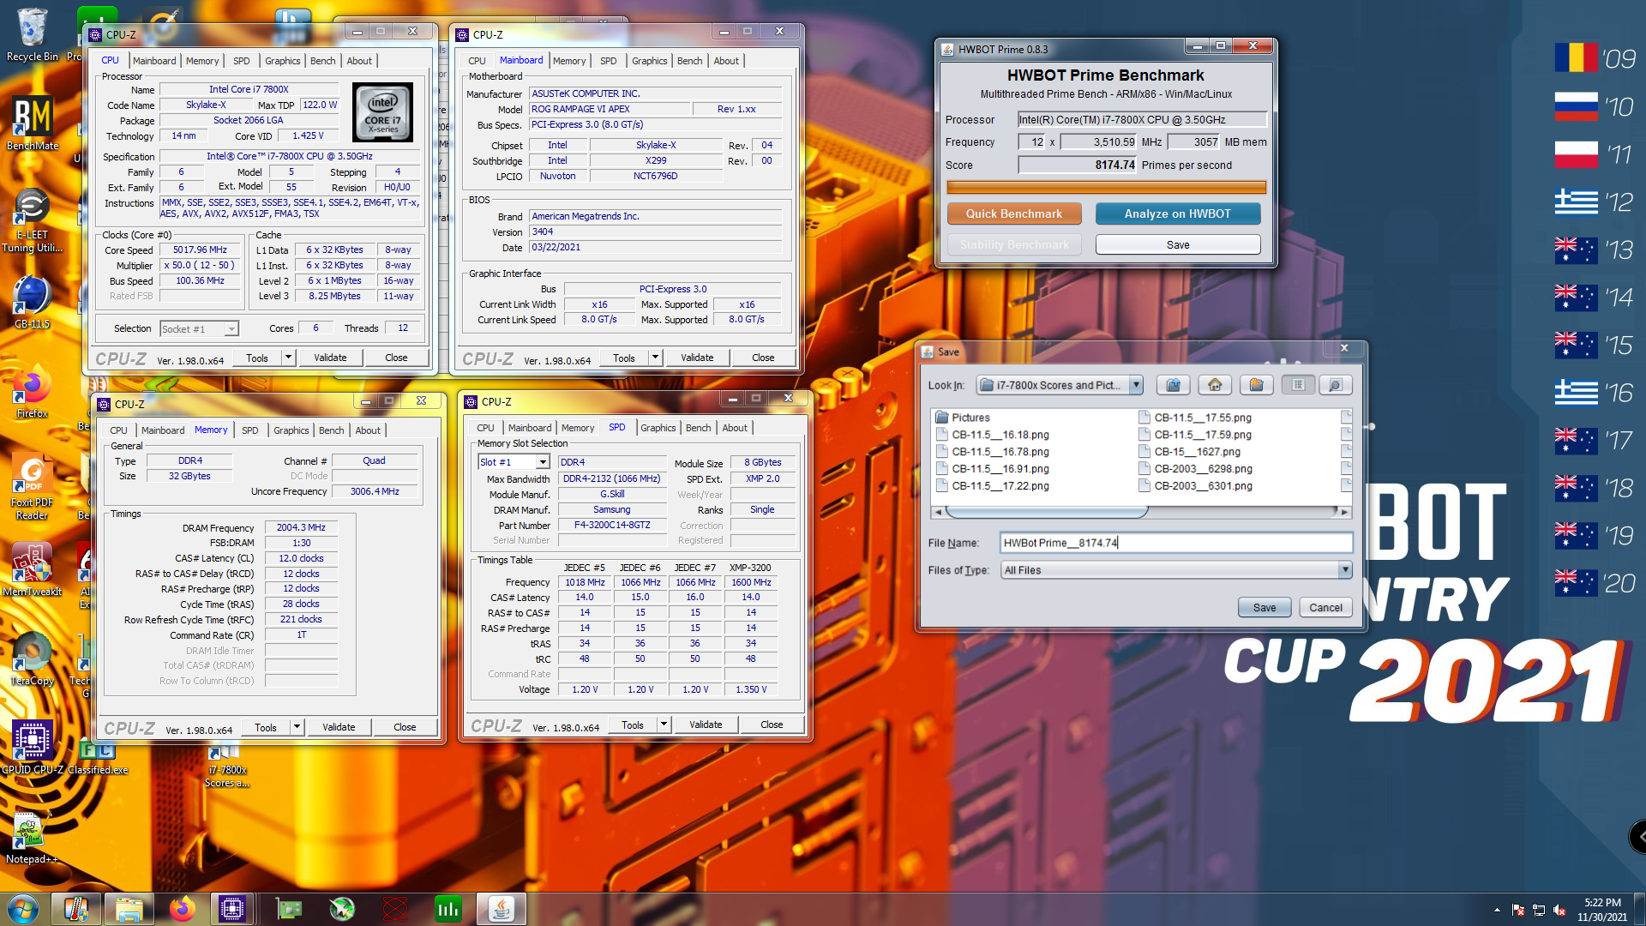This screenshot has height=926, width=1646.
Task: Click Tools button in SPD CPU-Z window
Action: (x=632, y=725)
